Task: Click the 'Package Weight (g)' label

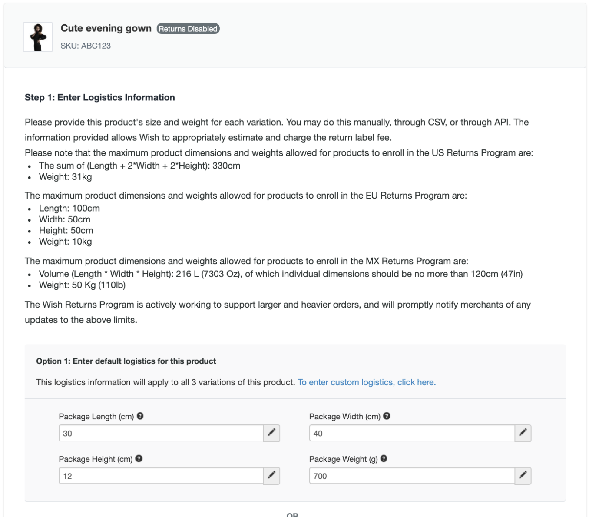Action: point(343,459)
